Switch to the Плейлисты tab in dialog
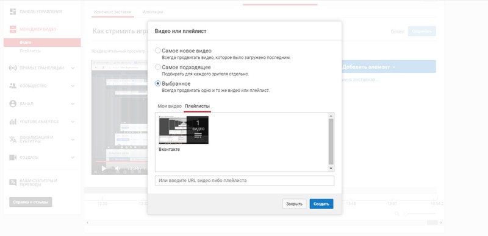This screenshot has width=488, height=236. coord(197,106)
